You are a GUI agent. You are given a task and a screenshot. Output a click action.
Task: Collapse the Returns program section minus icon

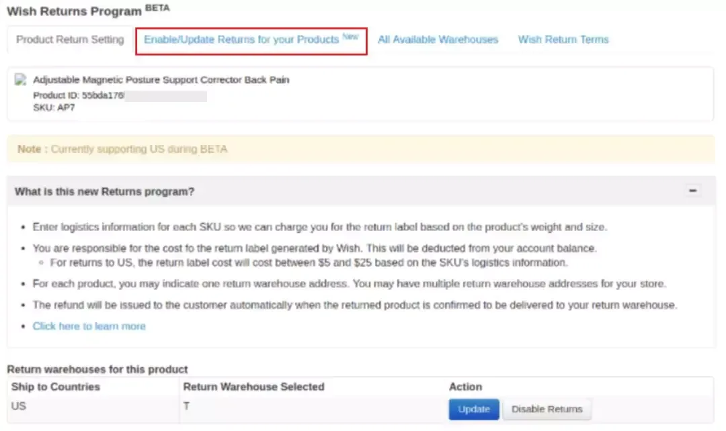click(692, 191)
